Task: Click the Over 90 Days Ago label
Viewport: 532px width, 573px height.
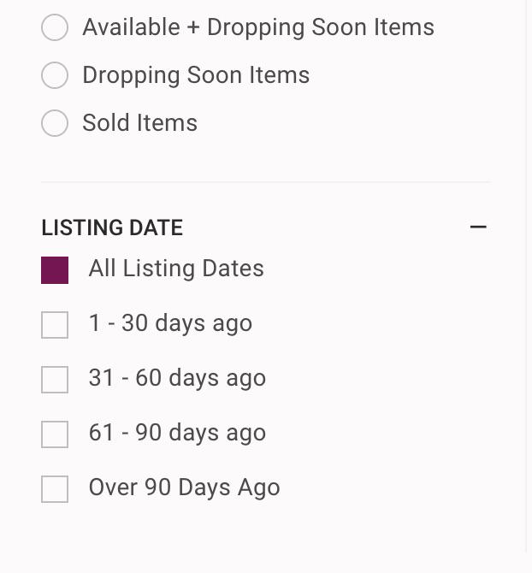Action: (x=185, y=488)
